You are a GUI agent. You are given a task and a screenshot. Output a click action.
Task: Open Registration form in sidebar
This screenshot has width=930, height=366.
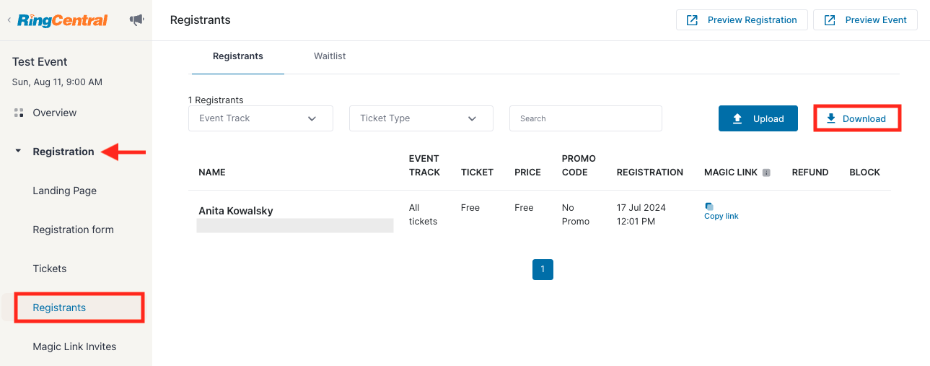74,230
